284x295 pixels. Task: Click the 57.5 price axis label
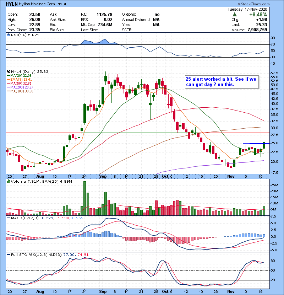[274, 73]
